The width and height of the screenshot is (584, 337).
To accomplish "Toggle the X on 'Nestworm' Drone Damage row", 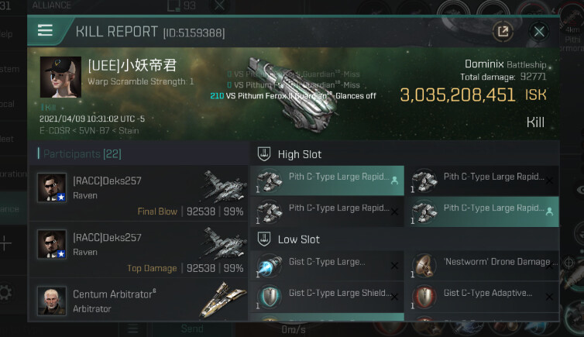I will 549,265.
